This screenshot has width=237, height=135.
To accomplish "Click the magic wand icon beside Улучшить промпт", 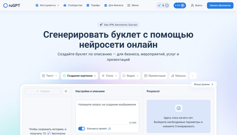I will tap(109, 128).
